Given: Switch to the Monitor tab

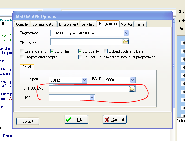Looking at the screenshot, I should [x=127, y=24].
